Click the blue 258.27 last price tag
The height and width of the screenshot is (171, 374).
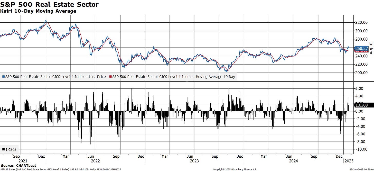click(x=361, y=48)
